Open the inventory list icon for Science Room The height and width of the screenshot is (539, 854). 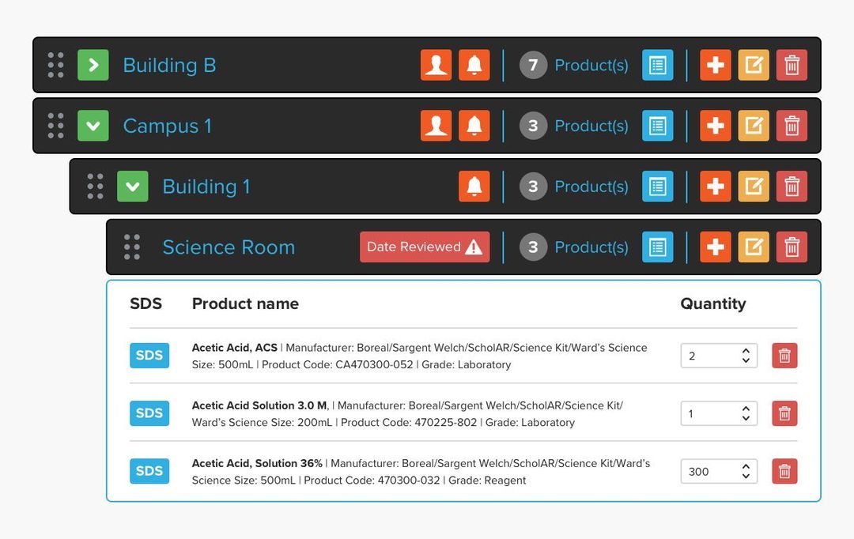tap(657, 247)
